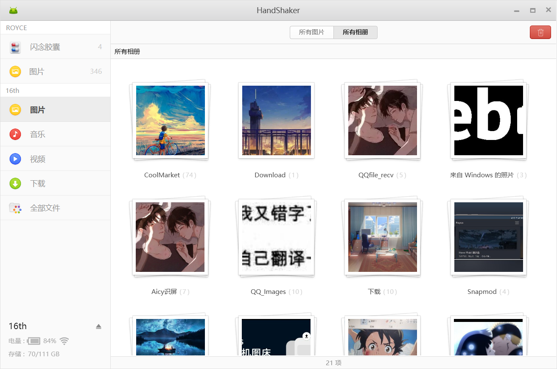Select the yellow 图片 icon under ROYCE

15,72
